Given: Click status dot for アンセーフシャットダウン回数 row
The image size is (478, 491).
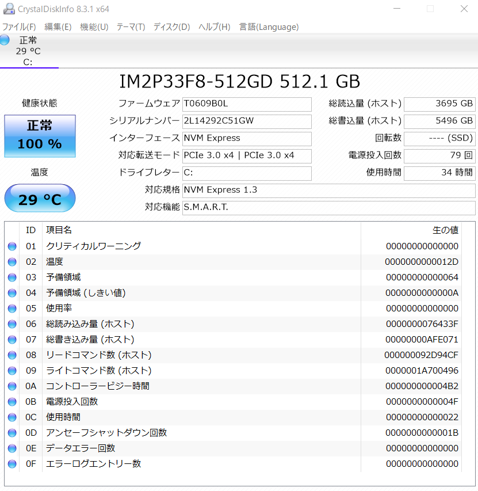Looking at the screenshot, I should click(12, 433).
